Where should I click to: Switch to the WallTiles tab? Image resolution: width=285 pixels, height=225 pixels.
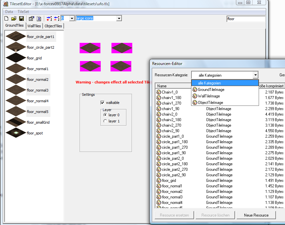coord(34,26)
